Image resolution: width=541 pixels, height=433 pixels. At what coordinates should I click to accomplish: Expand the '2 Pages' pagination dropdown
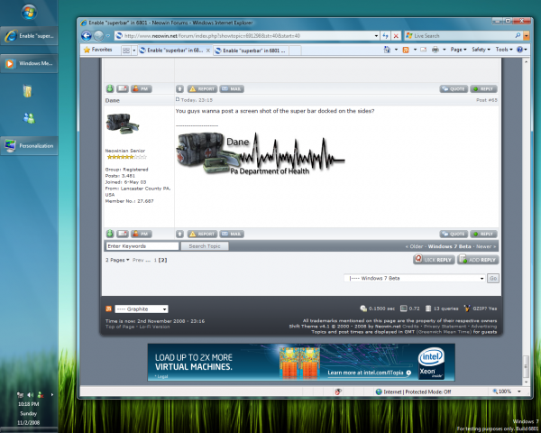(x=117, y=260)
